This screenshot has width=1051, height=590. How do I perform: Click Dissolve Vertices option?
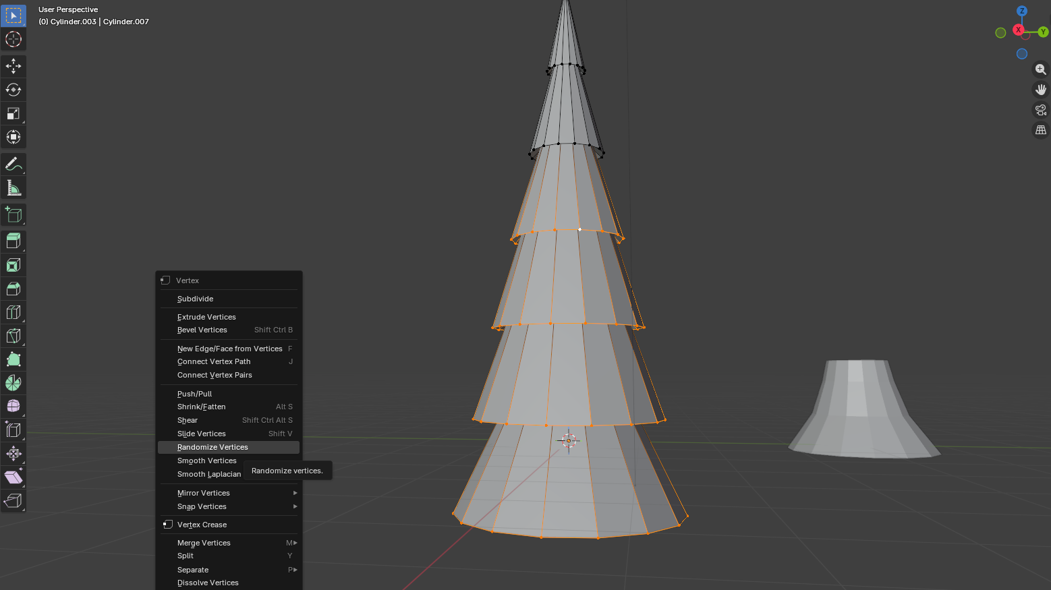pyautogui.click(x=208, y=583)
